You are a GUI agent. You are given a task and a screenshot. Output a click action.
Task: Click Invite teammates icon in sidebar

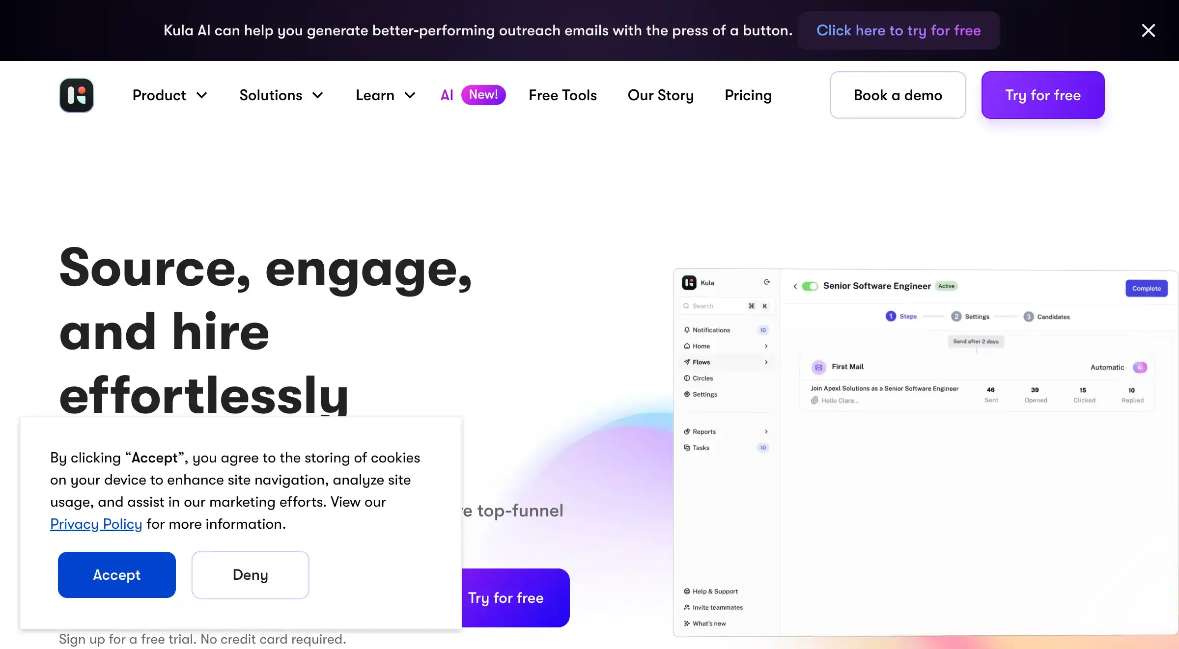pos(687,606)
